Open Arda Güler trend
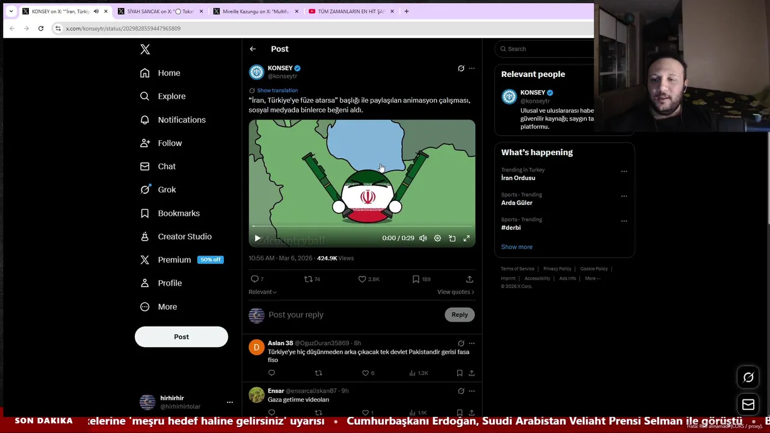This screenshot has height=433, width=770. click(x=517, y=203)
